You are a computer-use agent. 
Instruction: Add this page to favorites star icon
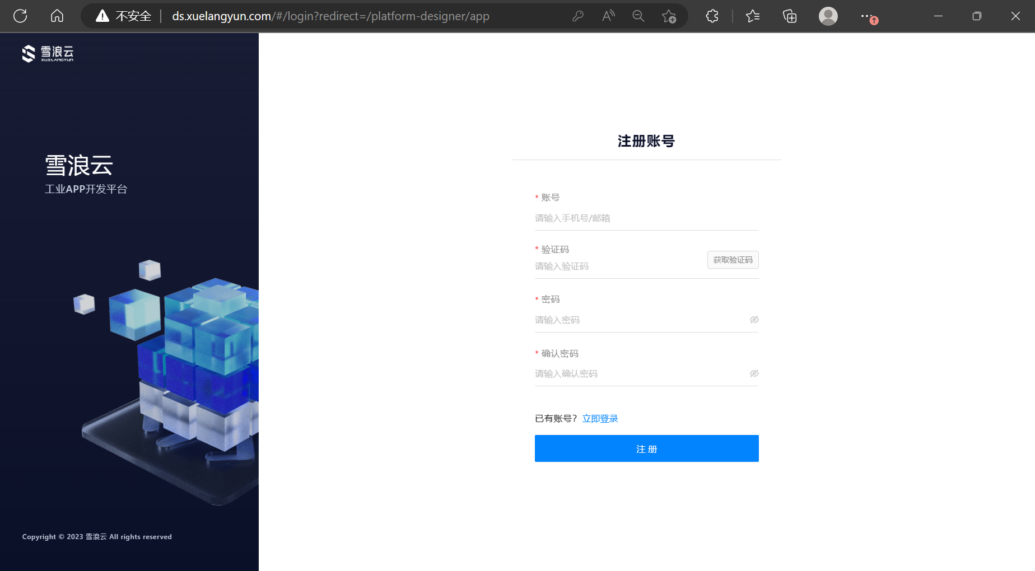tap(669, 16)
